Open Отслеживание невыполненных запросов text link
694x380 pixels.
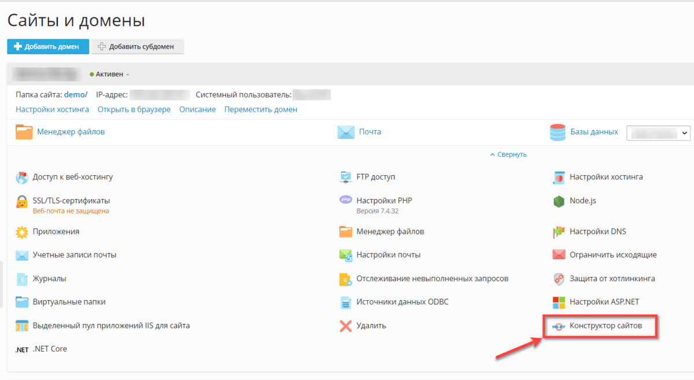[433, 278]
